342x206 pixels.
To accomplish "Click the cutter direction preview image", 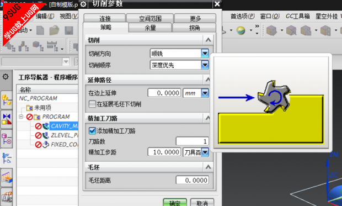I will [271, 102].
